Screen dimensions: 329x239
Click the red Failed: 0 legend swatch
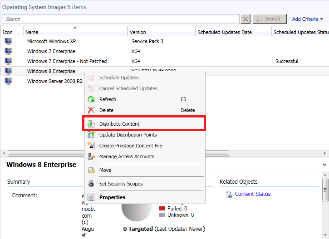162,209
